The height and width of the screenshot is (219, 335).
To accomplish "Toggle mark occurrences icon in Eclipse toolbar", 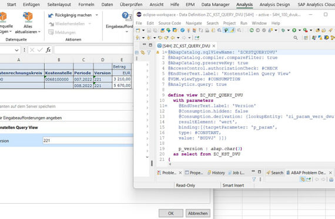I will [233, 31].
